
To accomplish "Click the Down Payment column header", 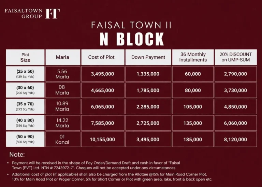I will point(148,57).
